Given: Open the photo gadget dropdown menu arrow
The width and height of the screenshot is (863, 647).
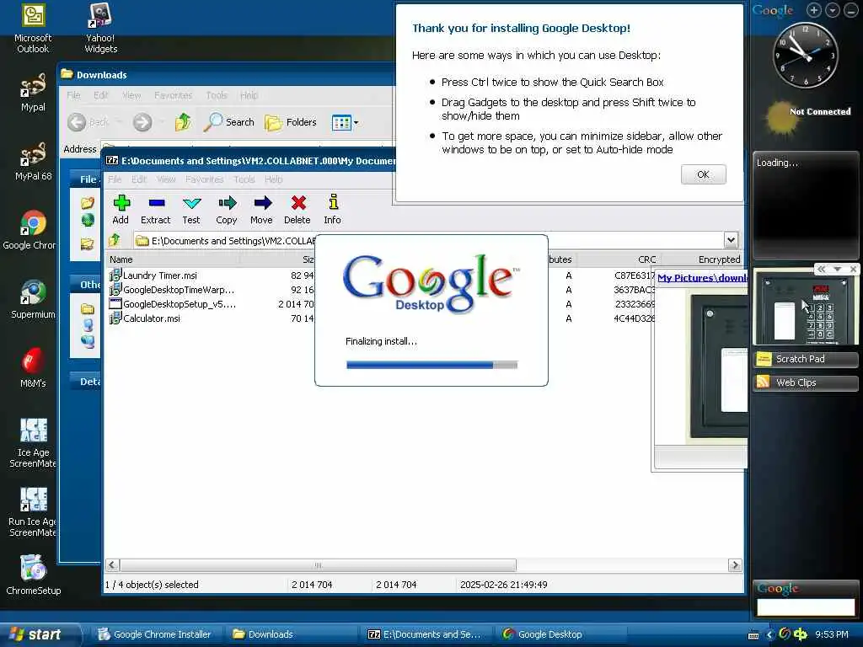Looking at the screenshot, I should point(837,269).
